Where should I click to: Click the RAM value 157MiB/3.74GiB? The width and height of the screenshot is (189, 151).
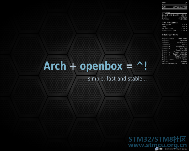pos(180,7)
